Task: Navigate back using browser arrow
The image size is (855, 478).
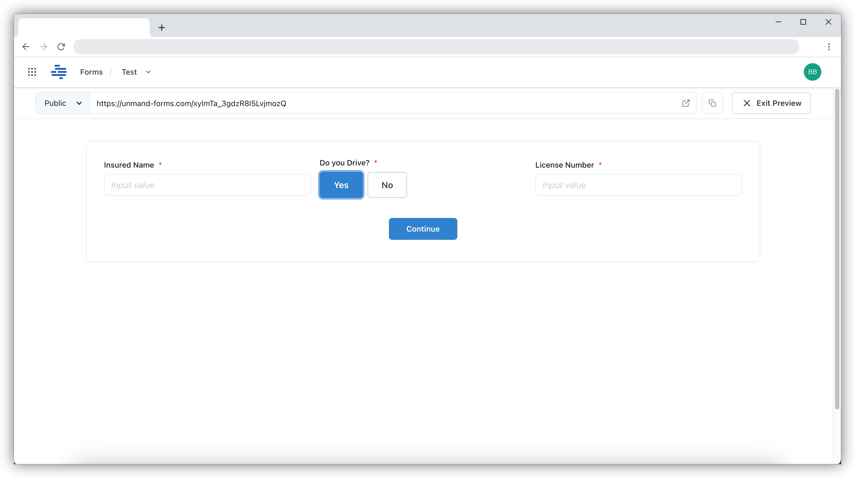Action: (26, 46)
